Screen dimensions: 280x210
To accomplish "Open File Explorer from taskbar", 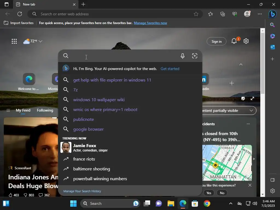I will 171,203.
